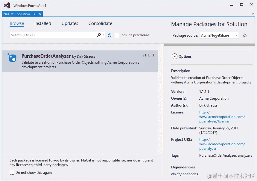Maximize the WindowsFormsApp1 window

pyautogui.click(x=242, y=5)
